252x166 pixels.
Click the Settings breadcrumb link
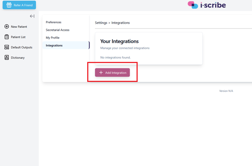(101, 23)
